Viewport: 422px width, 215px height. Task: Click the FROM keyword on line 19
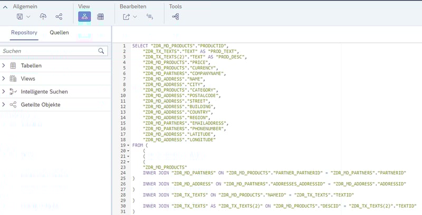pos(138,145)
